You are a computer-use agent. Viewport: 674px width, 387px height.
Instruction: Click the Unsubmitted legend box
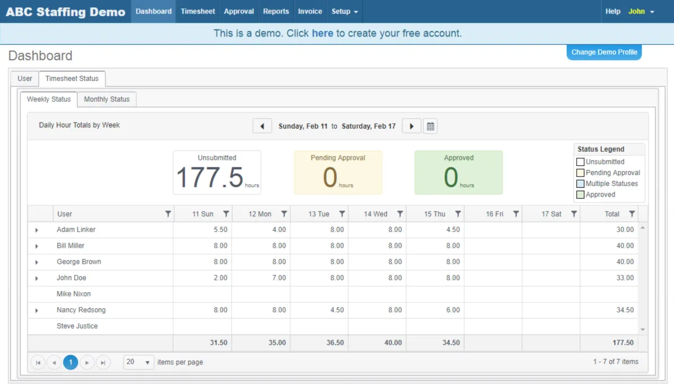tap(581, 162)
